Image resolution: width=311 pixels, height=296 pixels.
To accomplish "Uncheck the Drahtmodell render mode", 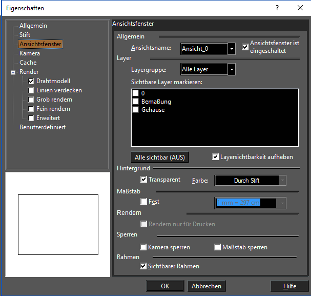I will (x=31, y=81).
